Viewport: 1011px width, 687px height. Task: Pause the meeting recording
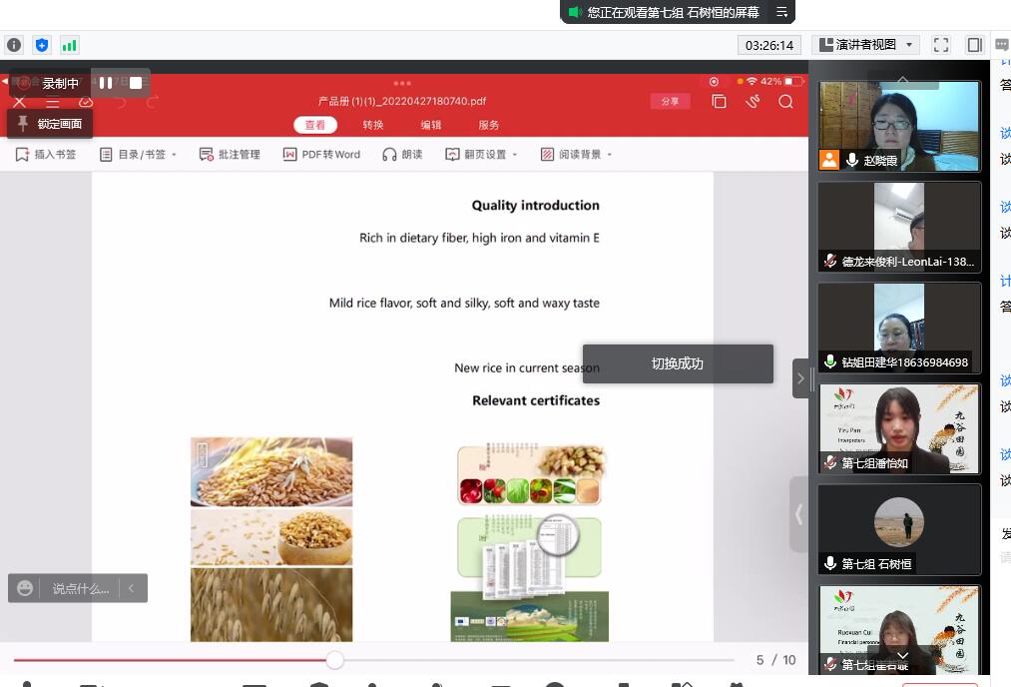[x=106, y=83]
